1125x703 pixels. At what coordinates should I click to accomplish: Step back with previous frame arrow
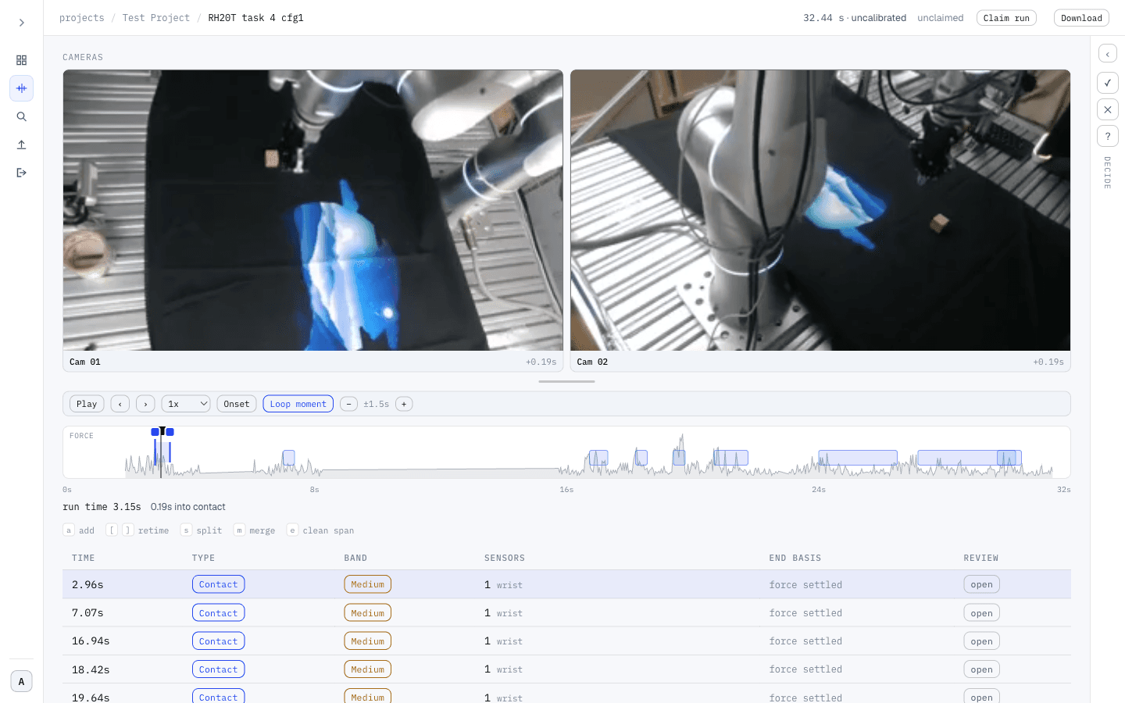[x=120, y=404]
